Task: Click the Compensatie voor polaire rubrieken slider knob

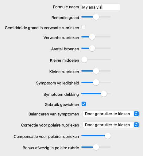Action: pos(108,136)
